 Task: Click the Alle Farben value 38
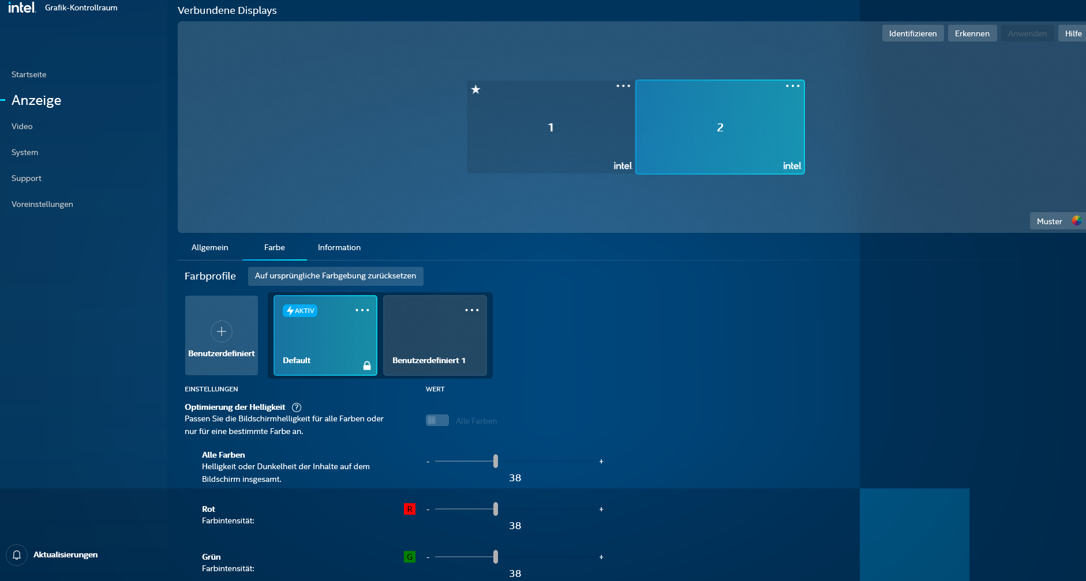[x=515, y=478]
